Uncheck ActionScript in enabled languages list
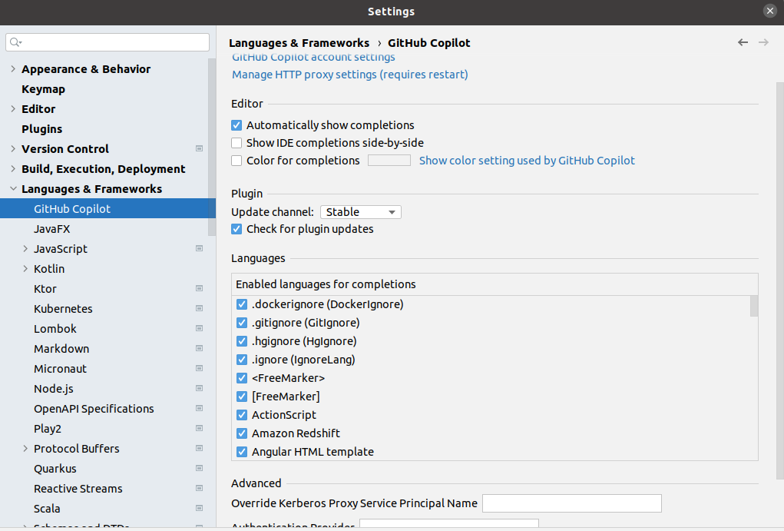This screenshot has height=531, width=784. [242, 414]
